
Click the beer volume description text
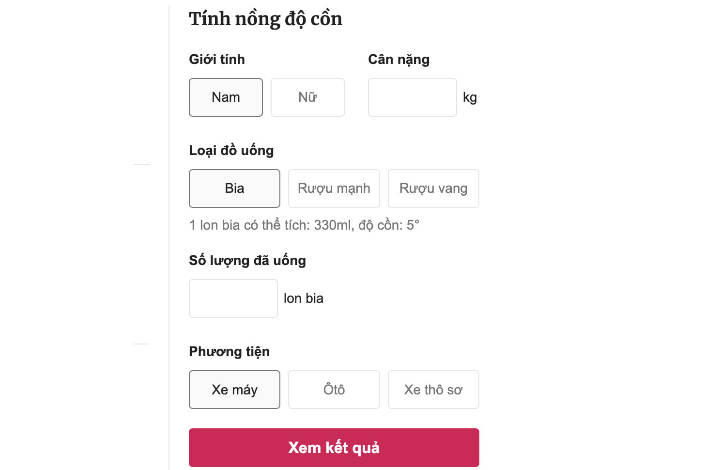tap(304, 224)
